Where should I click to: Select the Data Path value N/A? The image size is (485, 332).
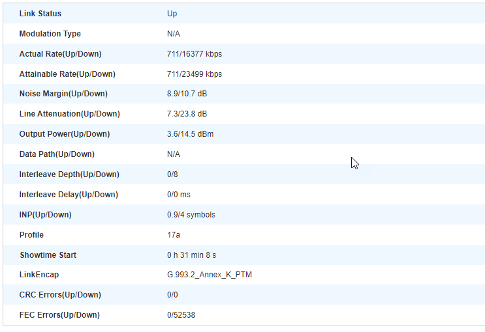coord(174,154)
